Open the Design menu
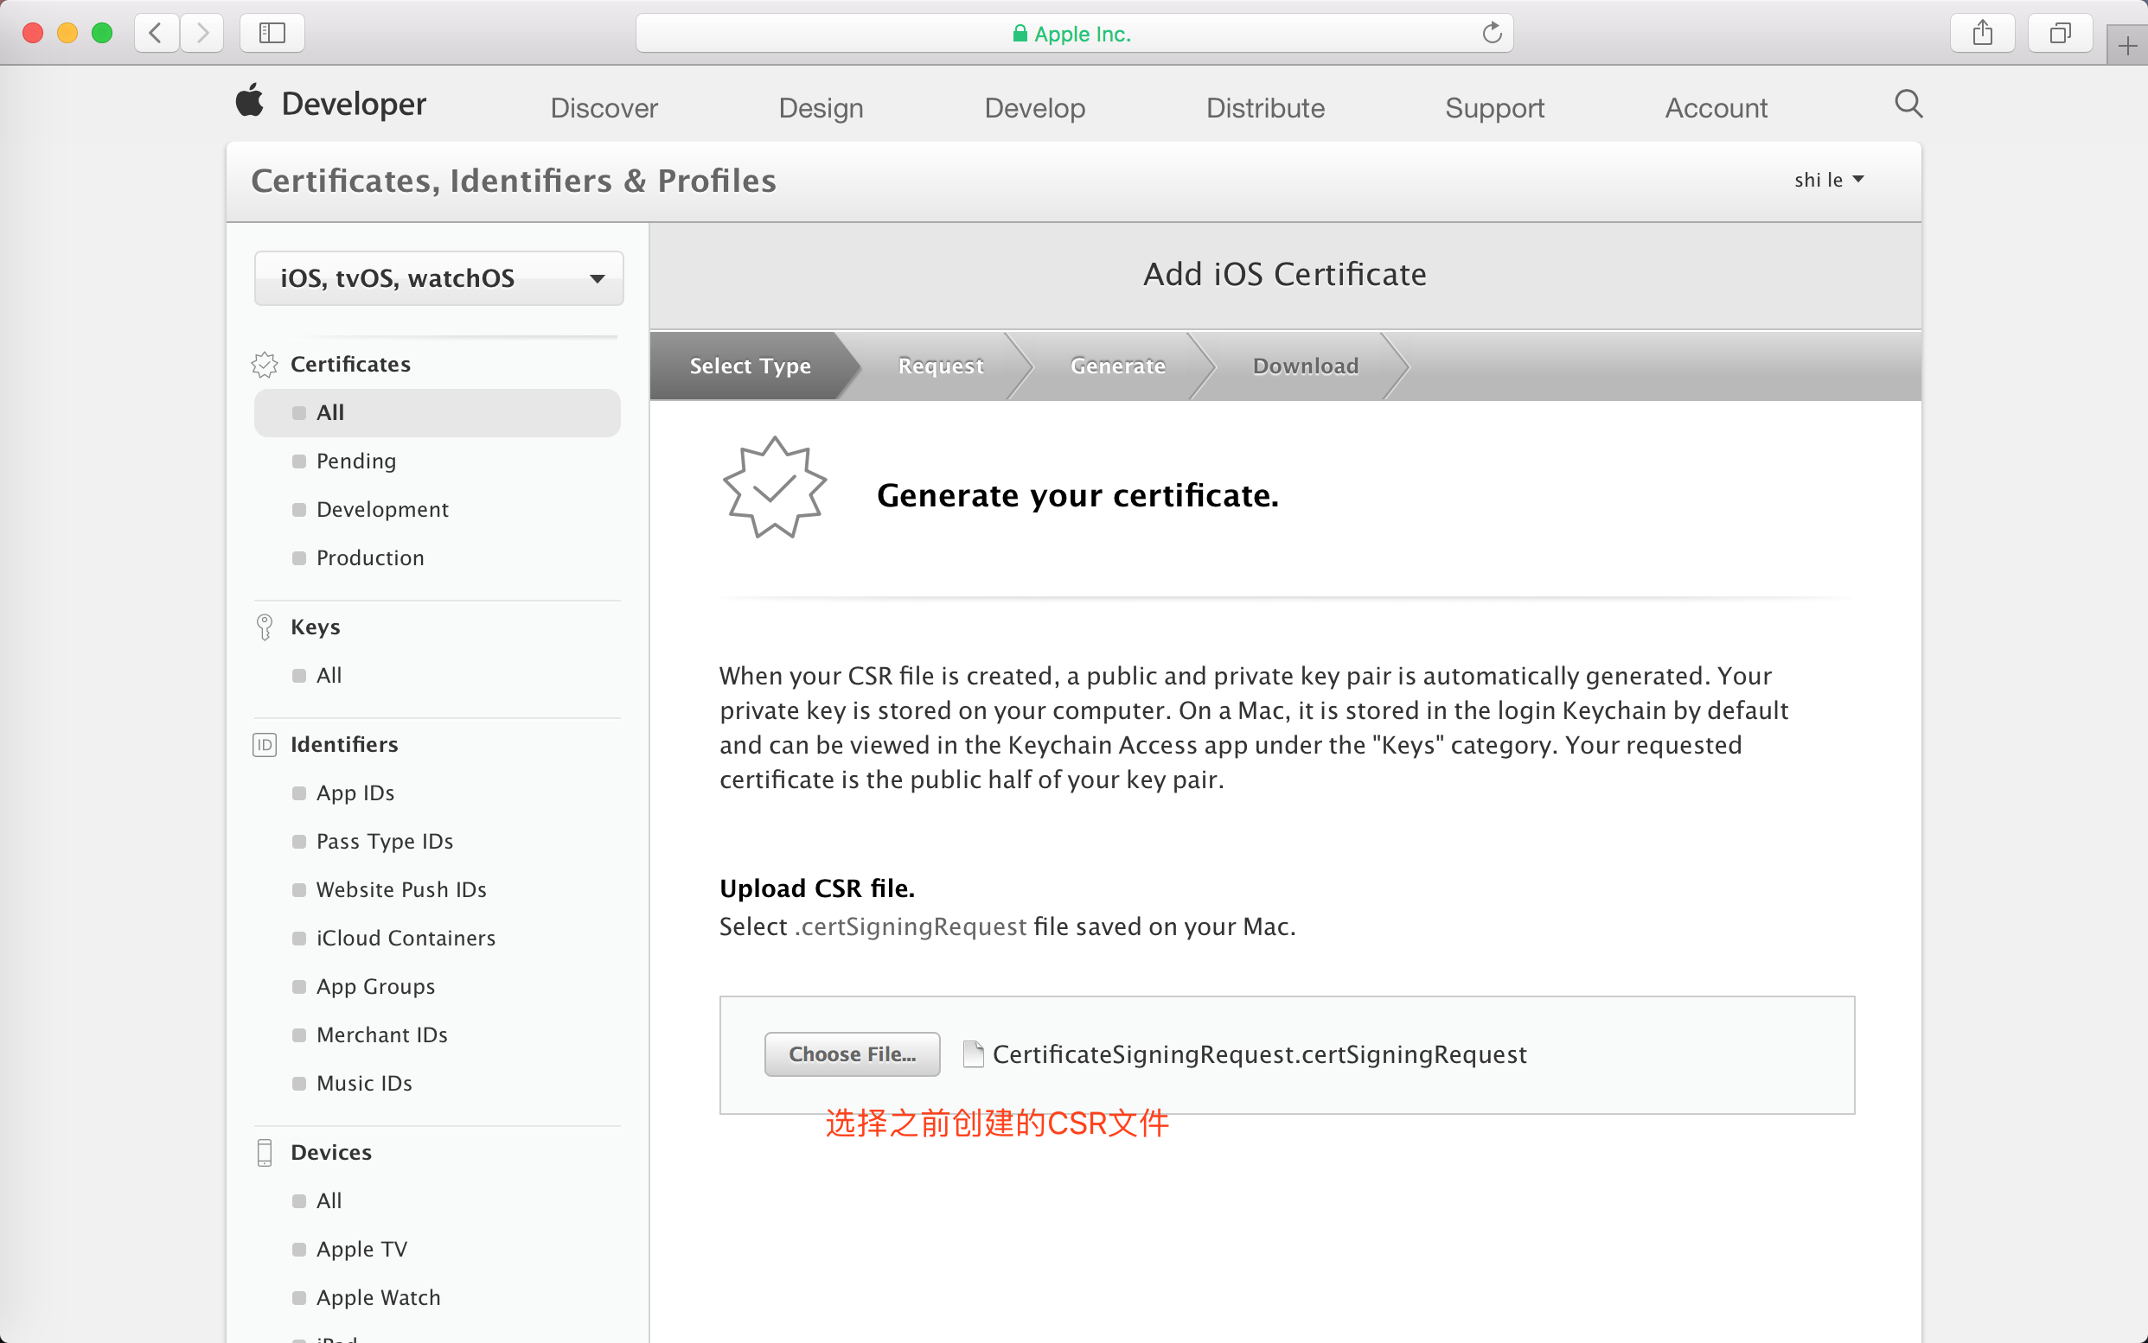Screen dimensions: 2148x1343 coord(821,107)
